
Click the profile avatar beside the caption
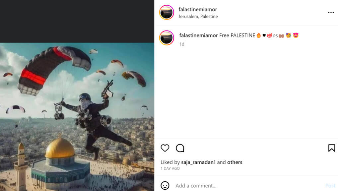167,38
